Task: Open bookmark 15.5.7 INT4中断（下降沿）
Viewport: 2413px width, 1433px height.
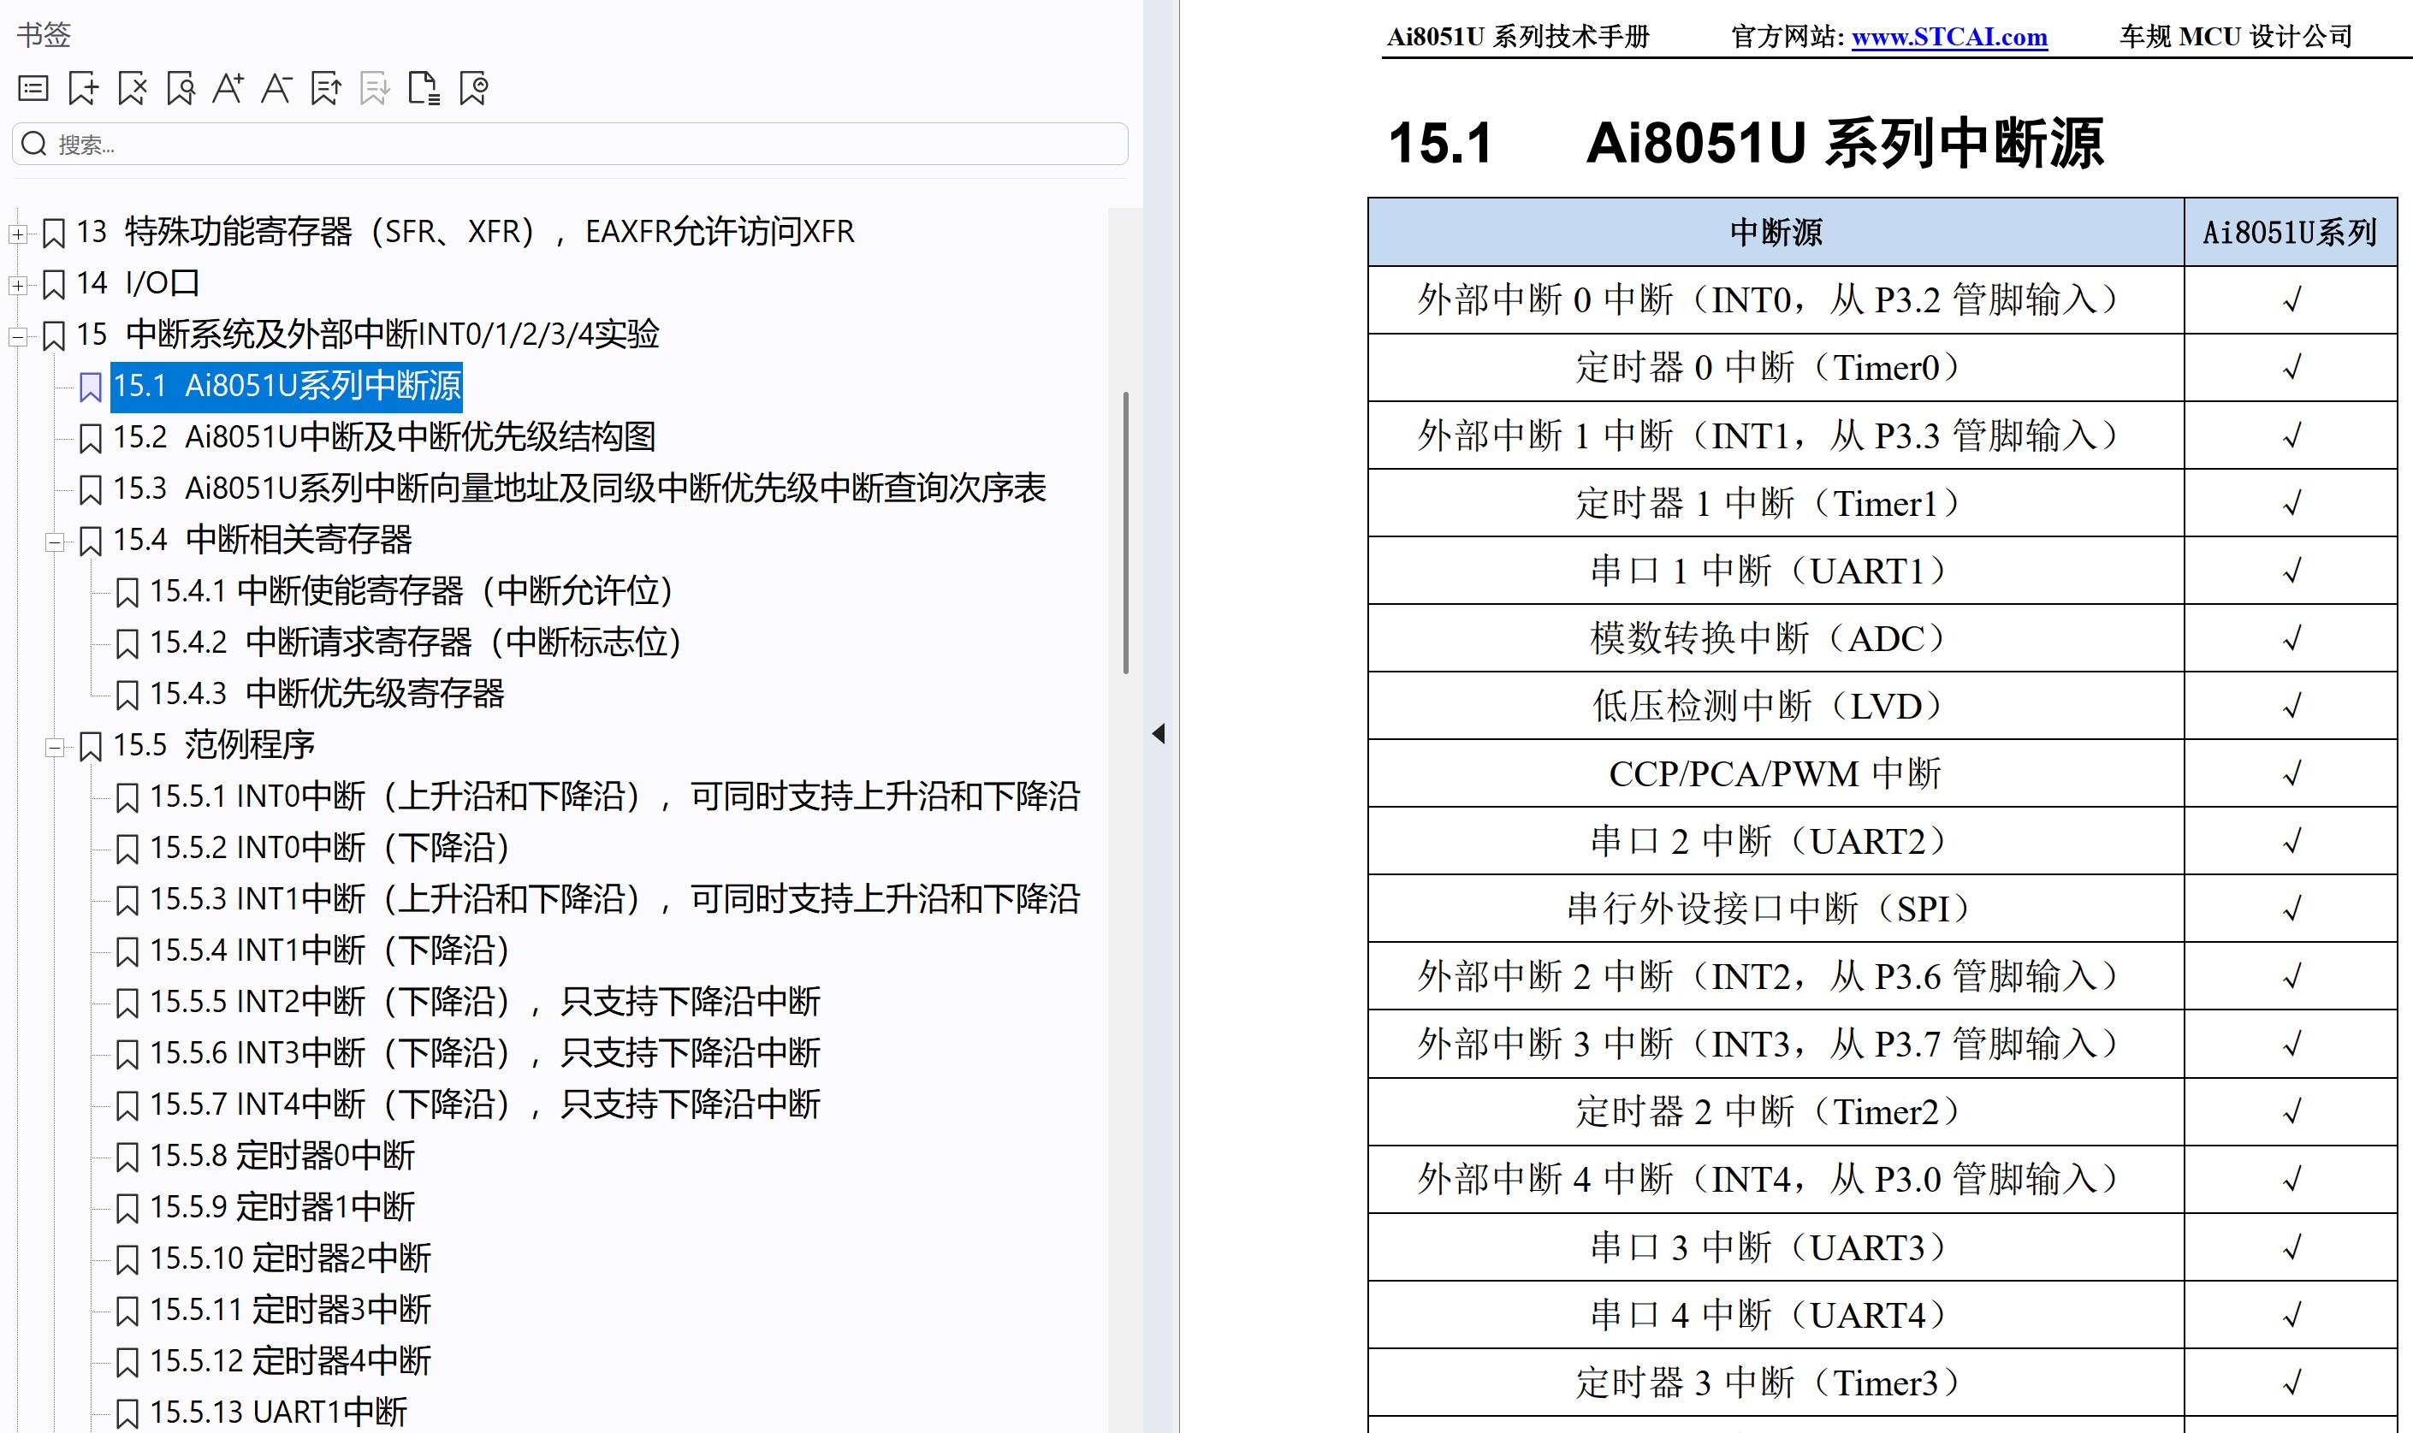Action: click(484, 1104)
